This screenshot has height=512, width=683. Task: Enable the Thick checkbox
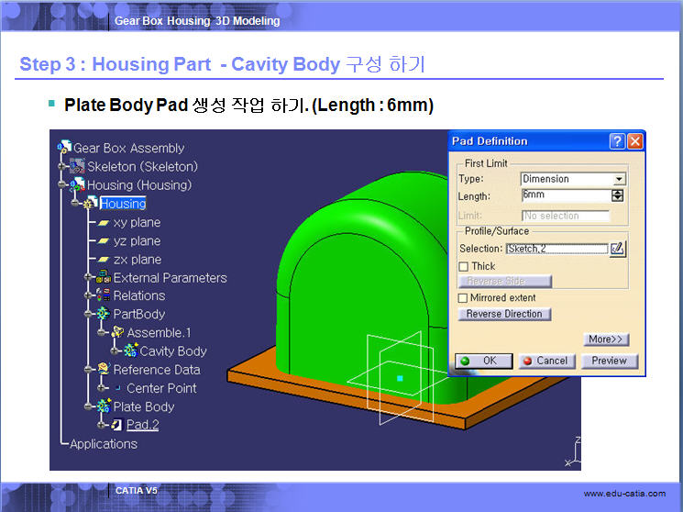(463, 266)
